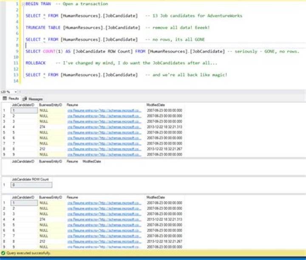The width and height of the screenshot is (306, 260).
Task: Select the 212 BusinessEntityID cell in the bottom grid
Action: [x=52, y=241]
